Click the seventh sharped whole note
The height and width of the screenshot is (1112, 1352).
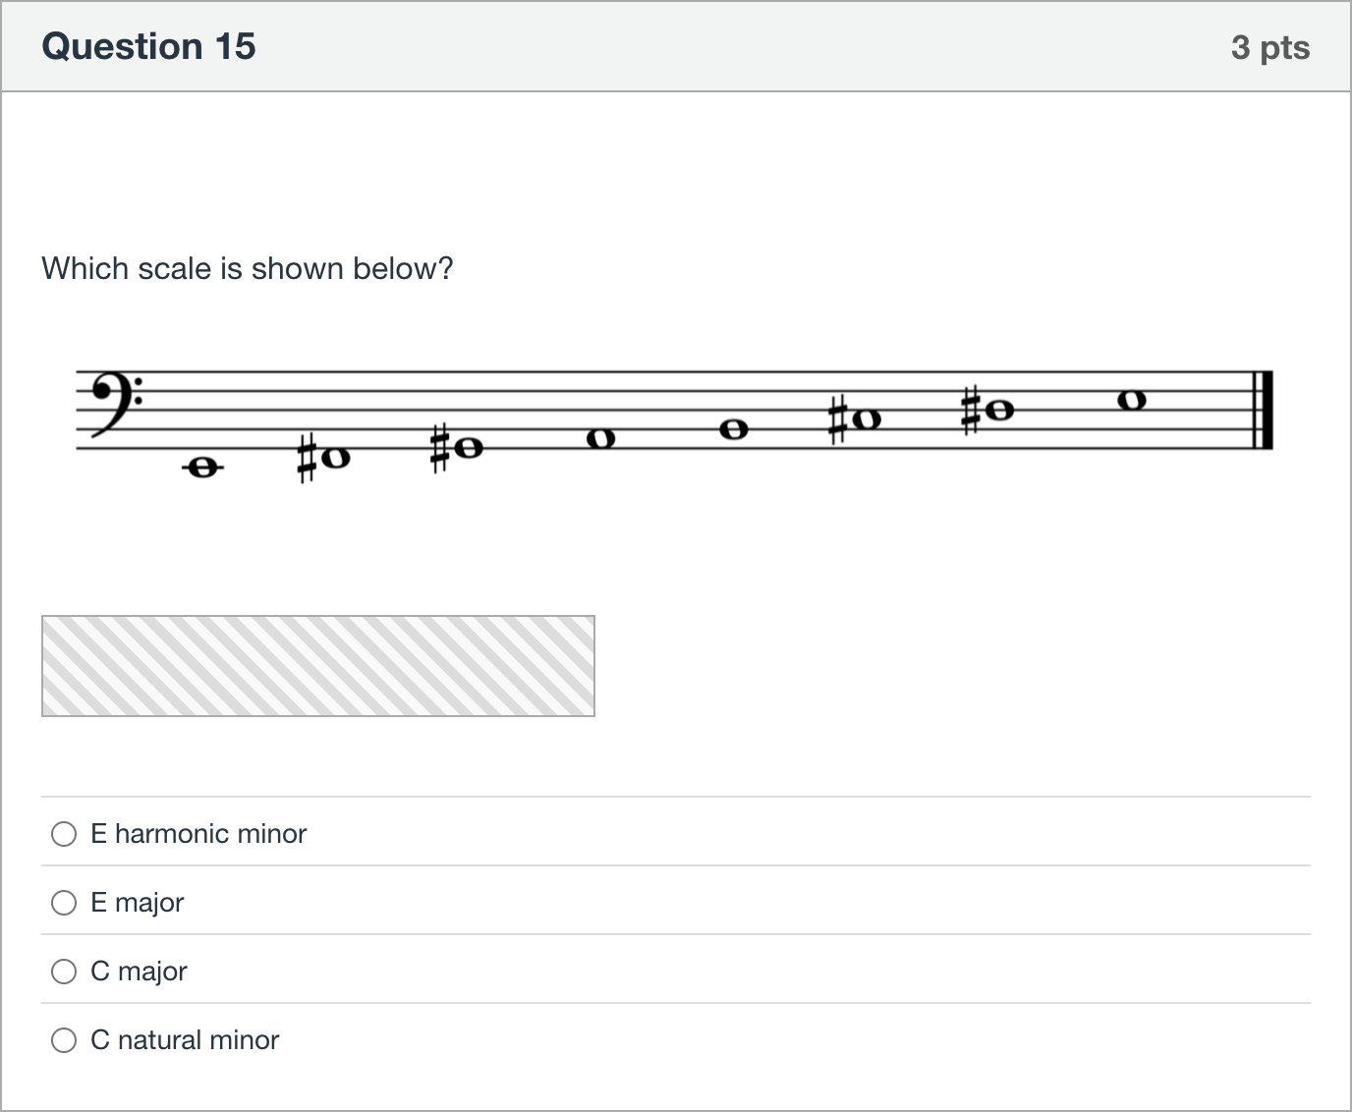(987, 410)
